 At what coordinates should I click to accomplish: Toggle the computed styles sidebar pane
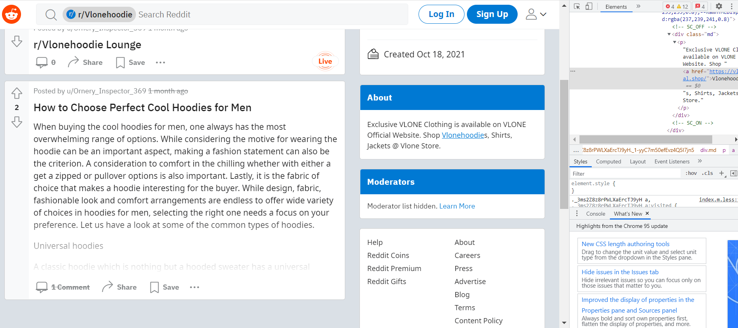point(734,173)
